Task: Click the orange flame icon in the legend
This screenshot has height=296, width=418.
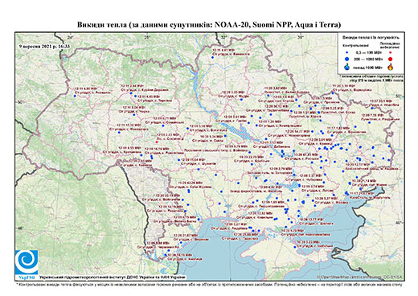Action: coord(390,67)
